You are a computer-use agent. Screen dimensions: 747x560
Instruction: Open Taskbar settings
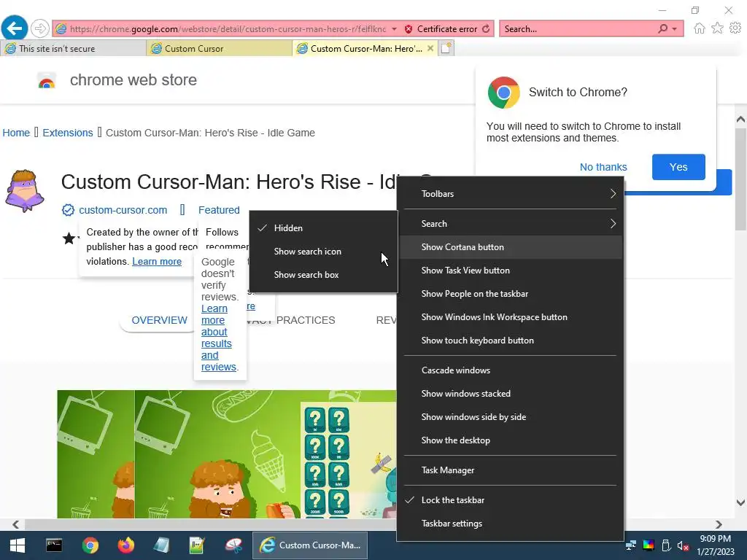tap(510, 524)
